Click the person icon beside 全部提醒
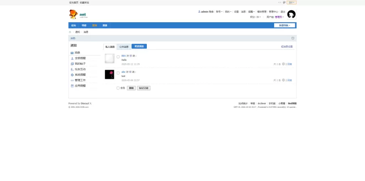This screenshot has width=365, height=181. point(72,58)
